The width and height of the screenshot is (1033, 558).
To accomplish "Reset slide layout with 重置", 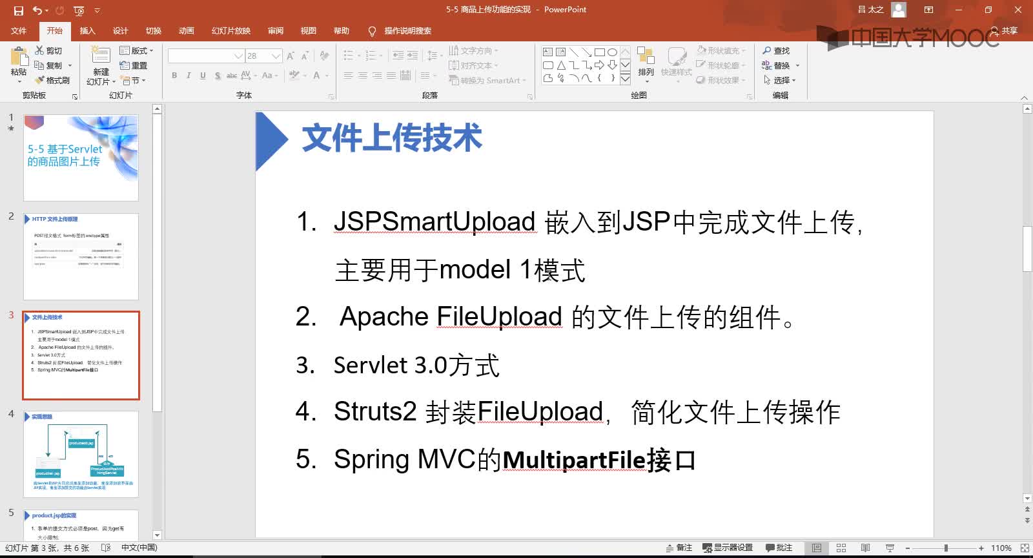I will point(134,65).
